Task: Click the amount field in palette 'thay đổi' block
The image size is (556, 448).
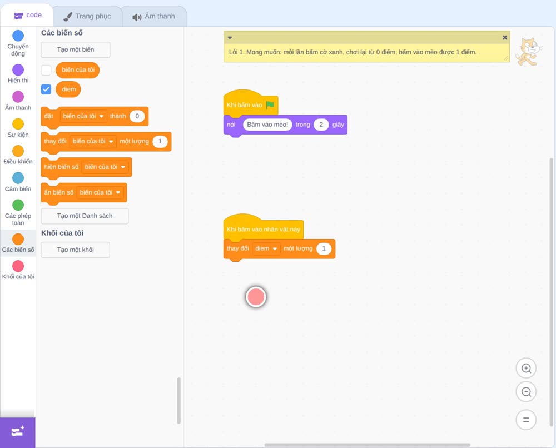Action: [x=160, y=141]
